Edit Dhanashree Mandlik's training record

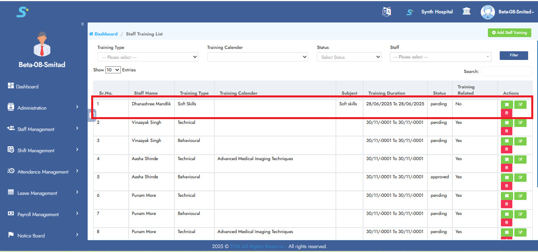(520, 105)
